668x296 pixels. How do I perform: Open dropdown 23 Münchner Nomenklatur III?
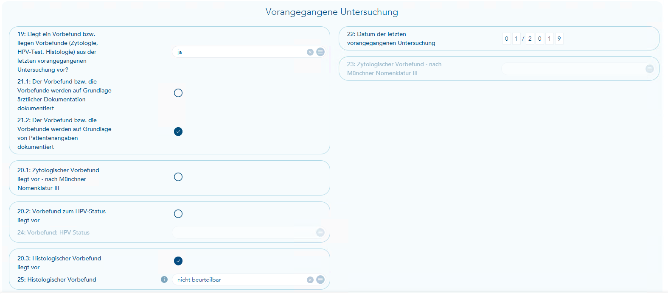pos(578,69)
